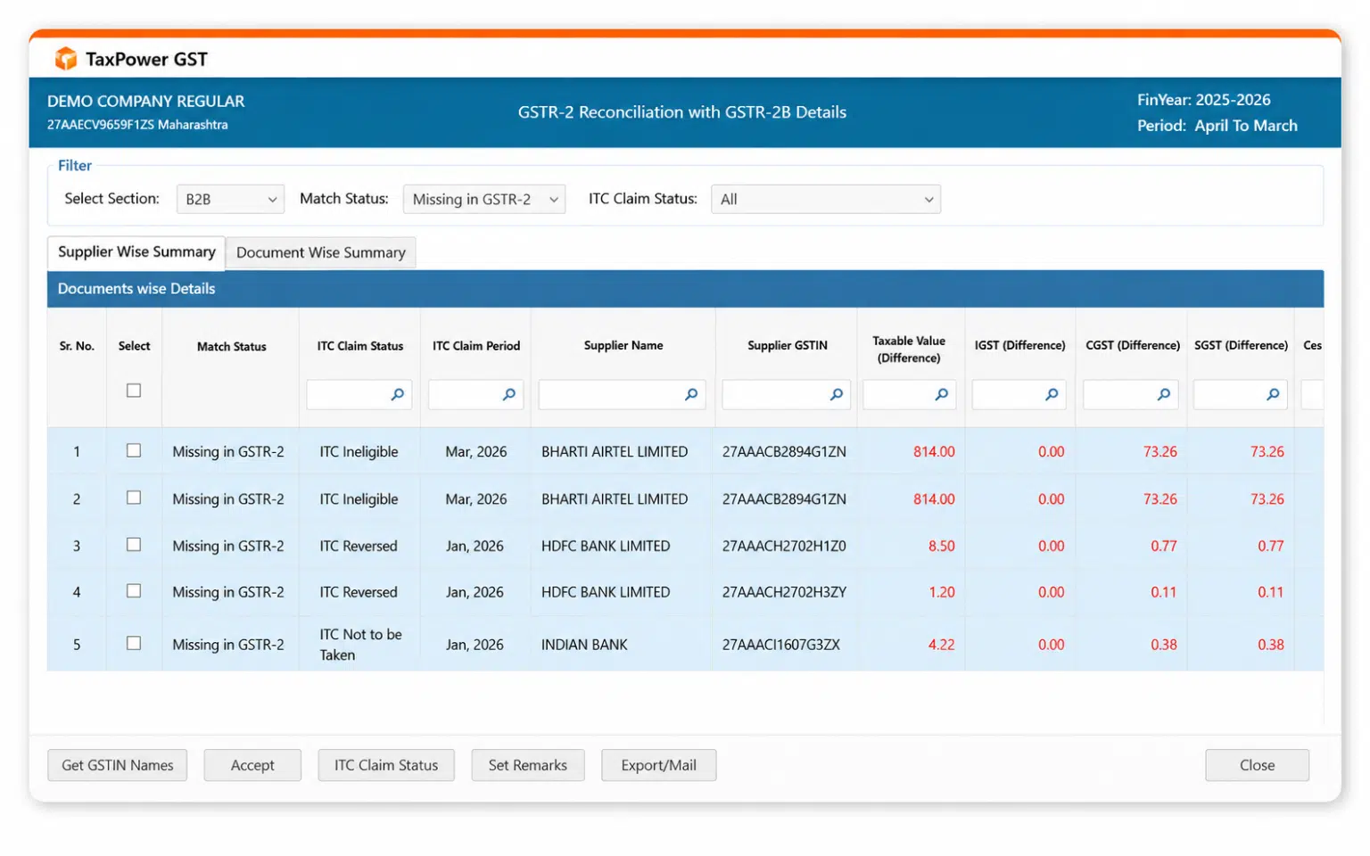Expand the Match Status dropdown
The width and height of the screenshot is (1370, 856).
484,199
